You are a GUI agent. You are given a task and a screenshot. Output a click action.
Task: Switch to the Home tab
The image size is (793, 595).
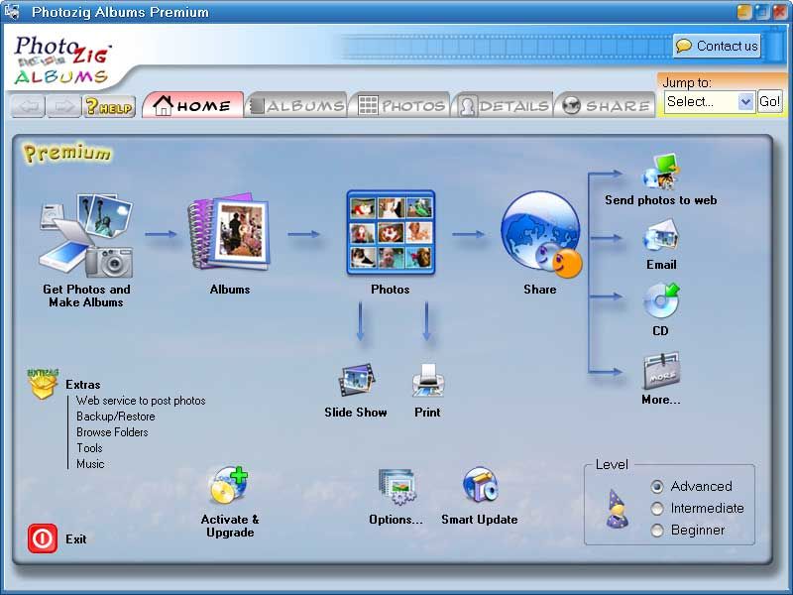(192, 105)
